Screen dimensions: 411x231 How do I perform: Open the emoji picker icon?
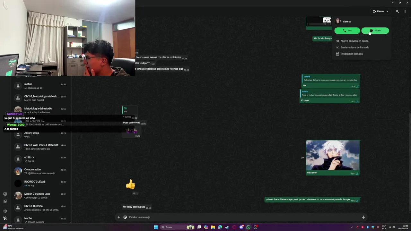(125, 217)
